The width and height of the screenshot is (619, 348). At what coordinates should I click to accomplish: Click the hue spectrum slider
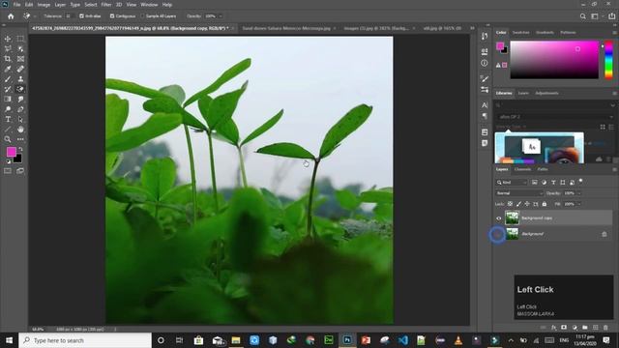[608, 59]
